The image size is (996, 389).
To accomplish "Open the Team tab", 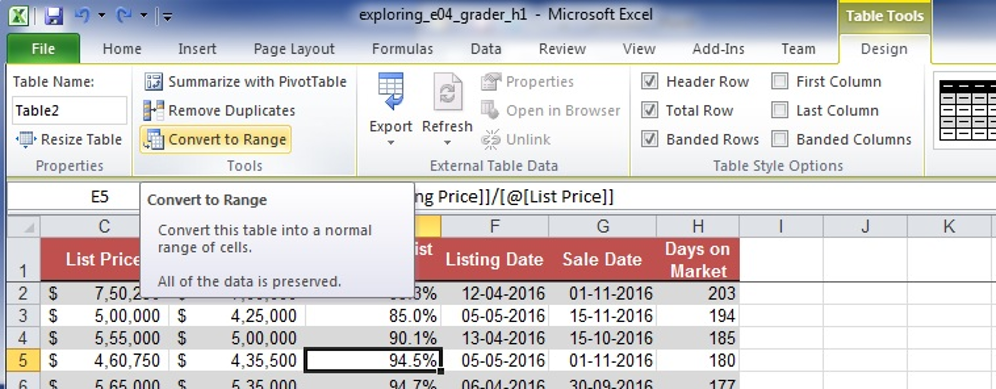I will [x=798, y=49].
